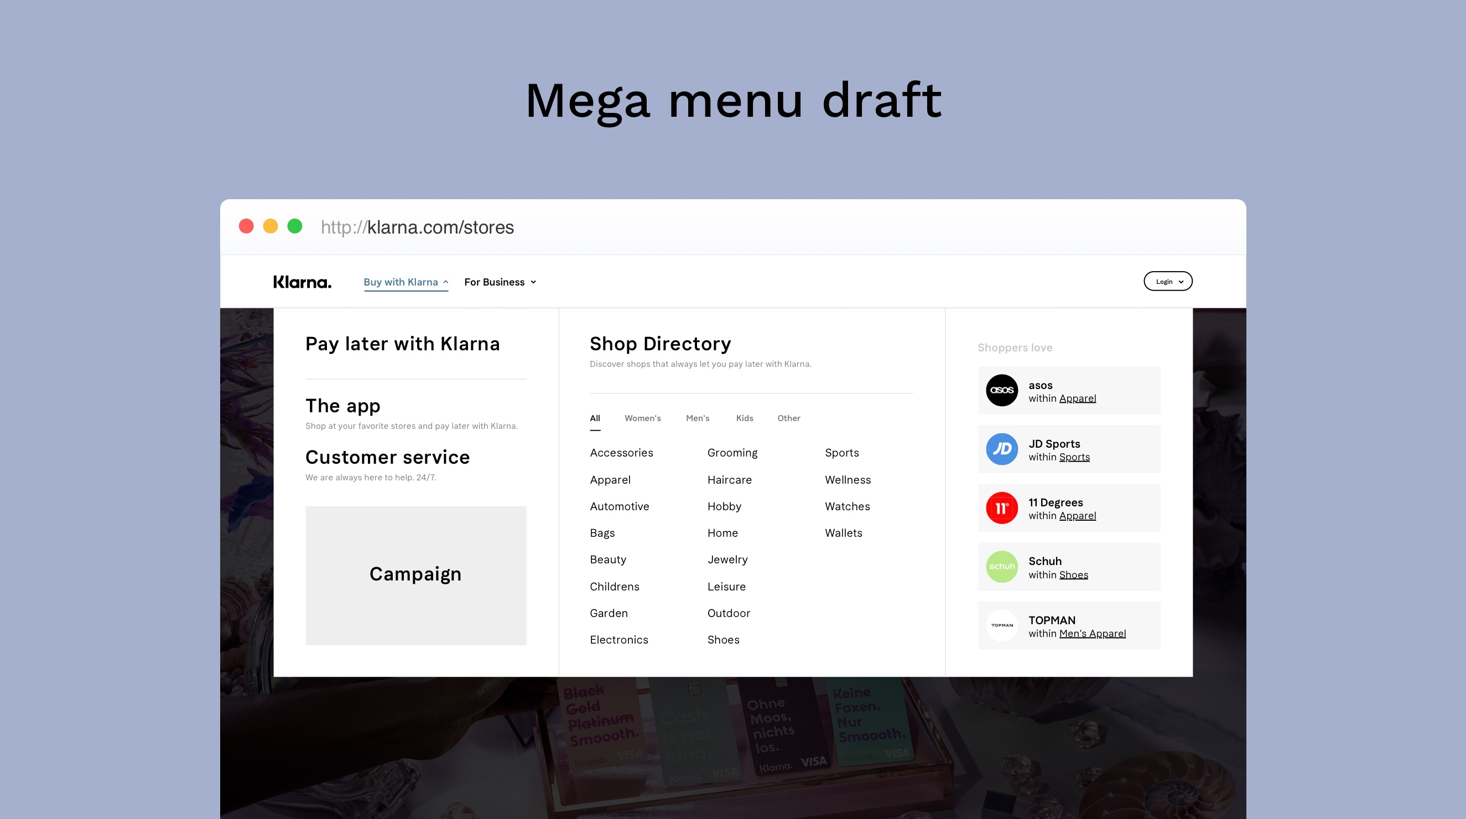Click the 11 Degrees red logo
The width and height of the screenshot is (1466, 819).
pos(1002,507)
